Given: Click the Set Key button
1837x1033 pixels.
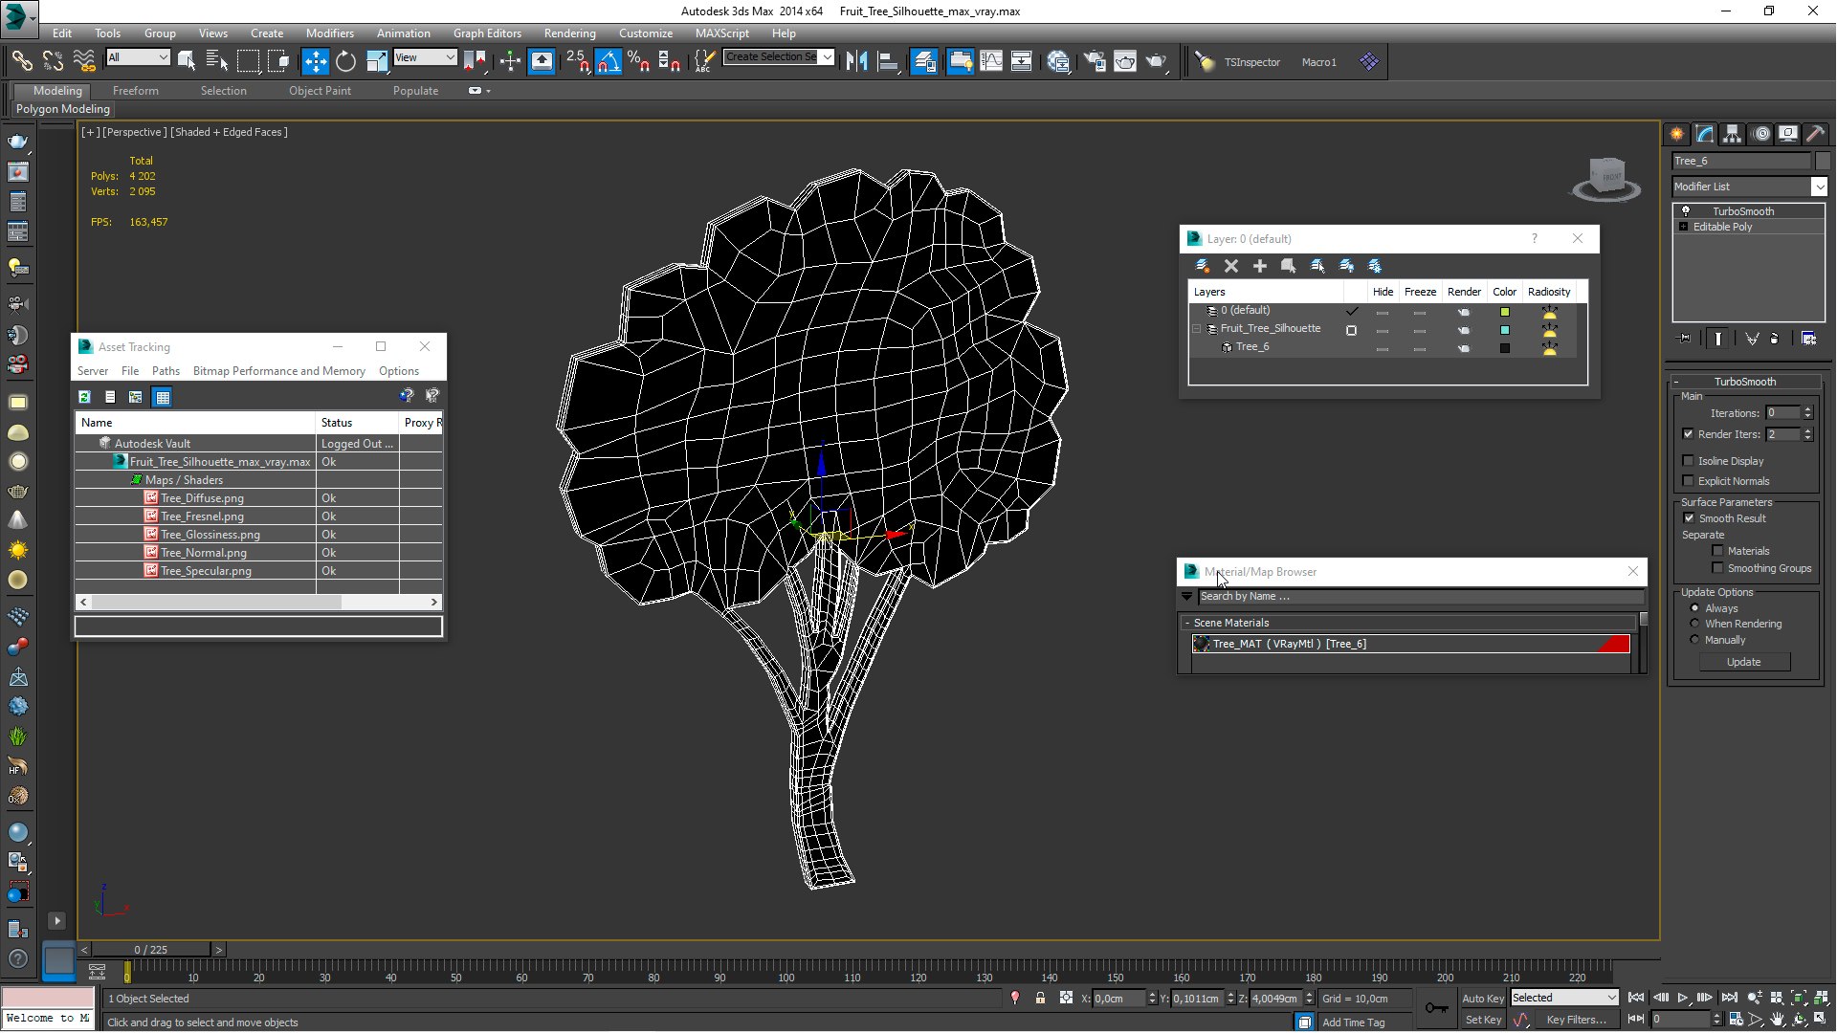Looking at the screenshot, I should (x=1483, y=1020).
